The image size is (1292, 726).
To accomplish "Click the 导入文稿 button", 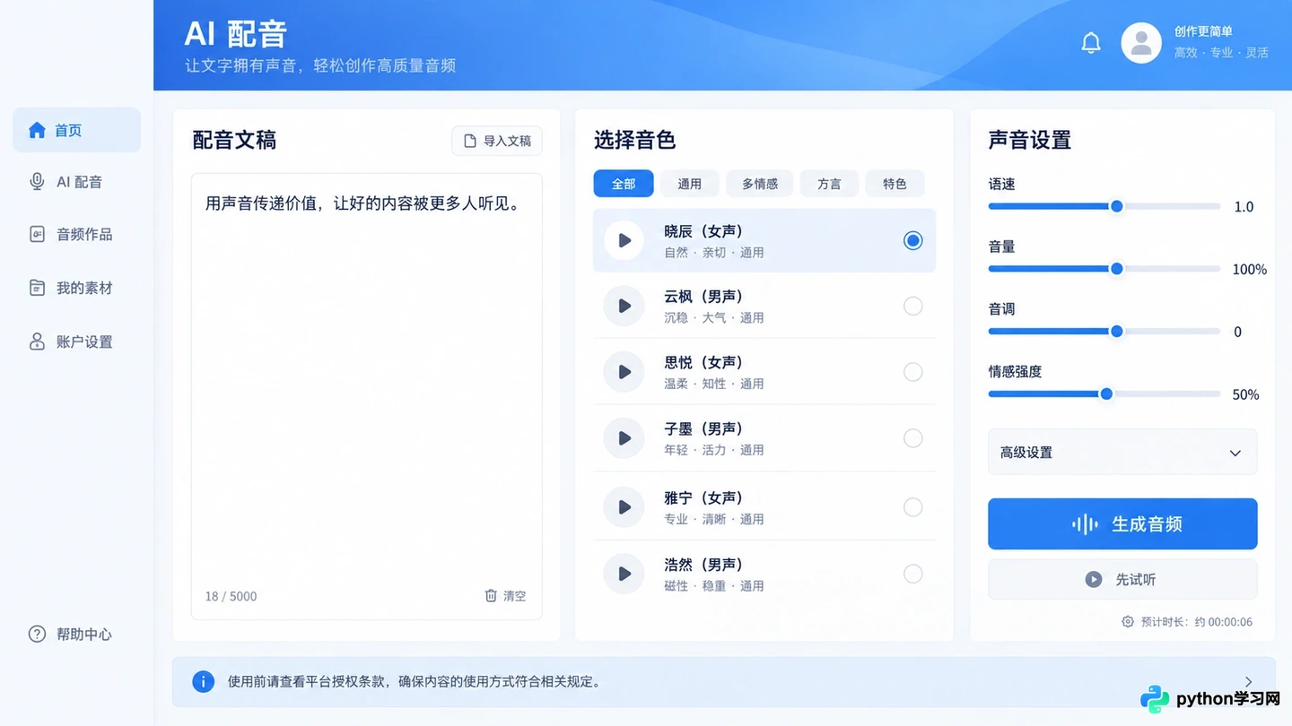I will tap(497, 141).
